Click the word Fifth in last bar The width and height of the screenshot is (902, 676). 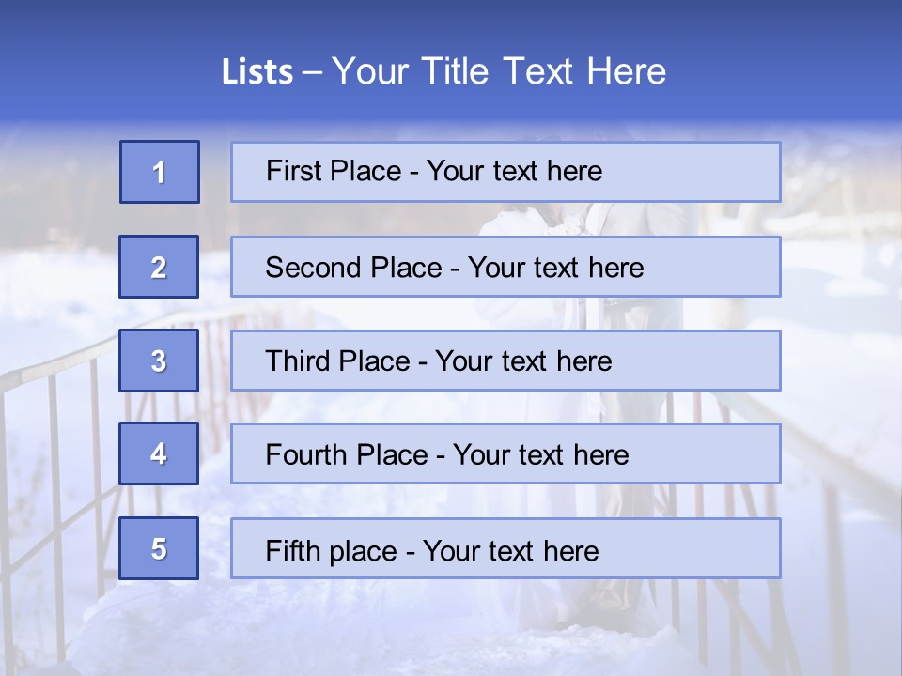(x=293, y=550)
